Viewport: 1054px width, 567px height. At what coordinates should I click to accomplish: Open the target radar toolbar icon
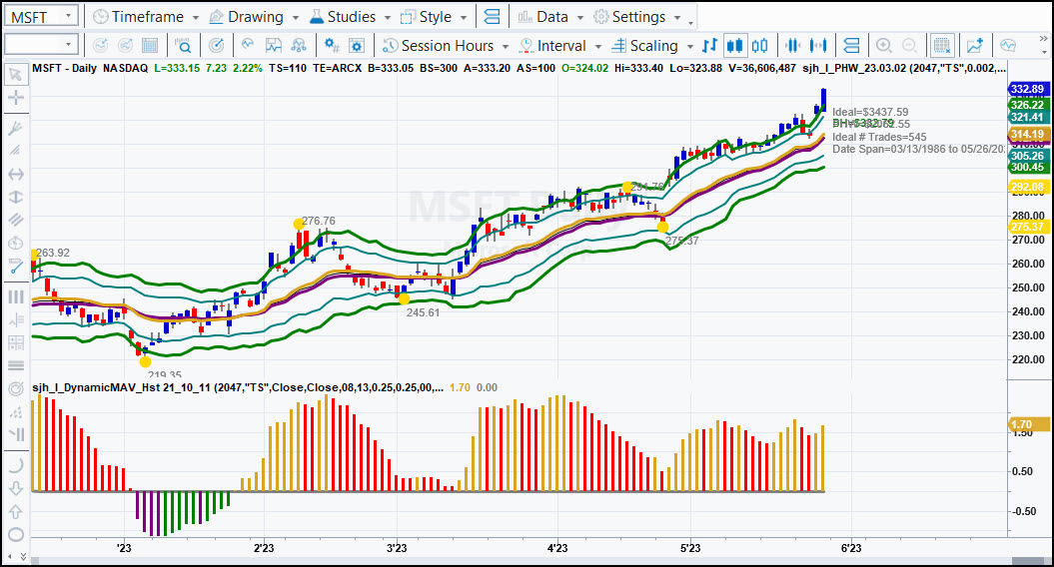pos(217,46)
